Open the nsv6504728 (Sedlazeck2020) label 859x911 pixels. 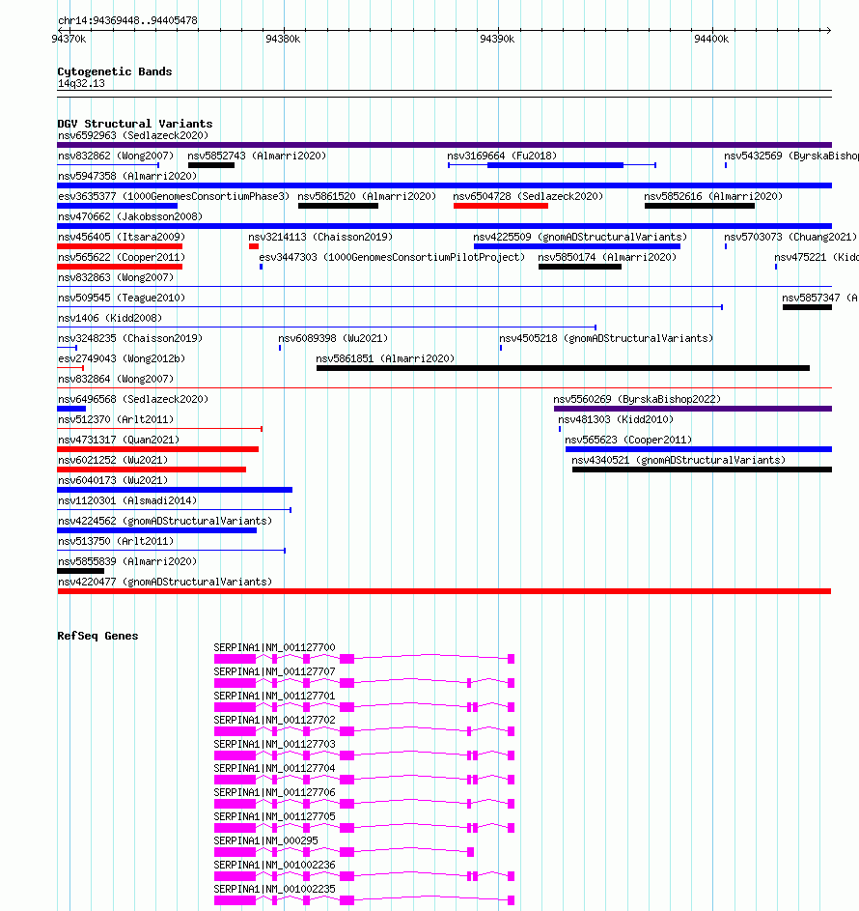pos(528,196)
